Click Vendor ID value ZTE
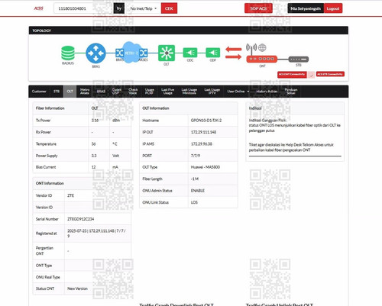The image size is (382, 306). (70, 195)
